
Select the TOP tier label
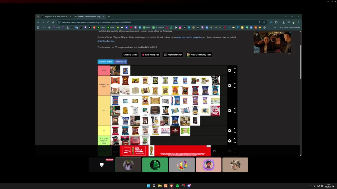[104, 70]
